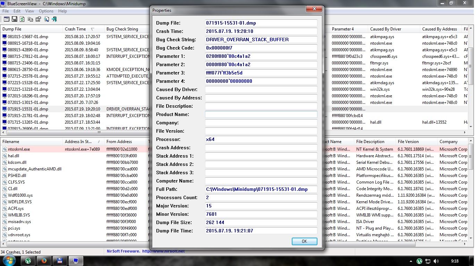Click the ntoskrnl.exe driver icon in lower pane
Image resolution: width=476 pixels, height=266 pixels.
pyautogui.click(x=5, y=149)
